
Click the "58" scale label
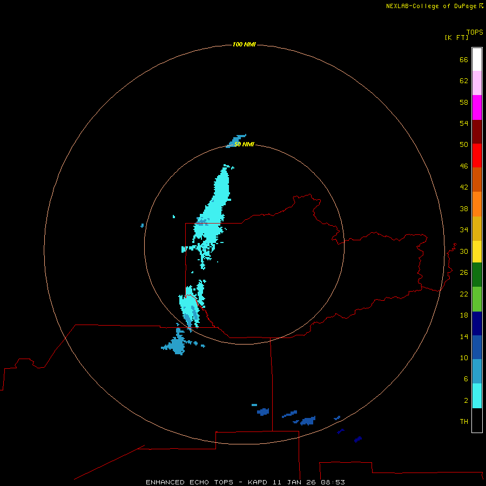464,102
